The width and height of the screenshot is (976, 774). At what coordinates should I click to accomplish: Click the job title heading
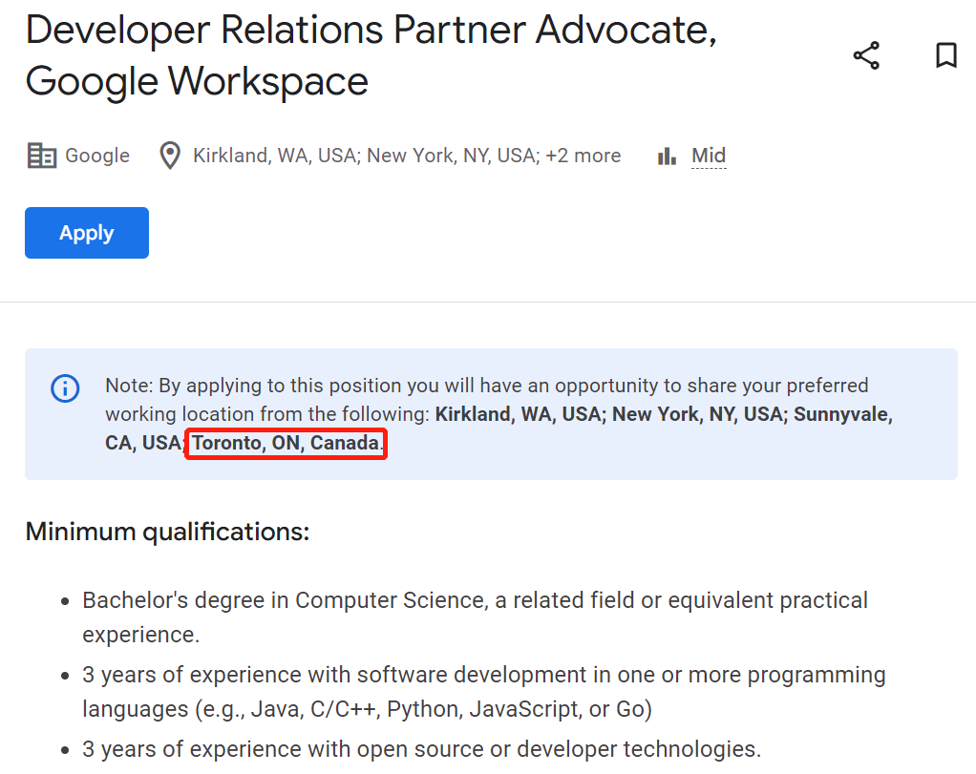coord(371,55)
